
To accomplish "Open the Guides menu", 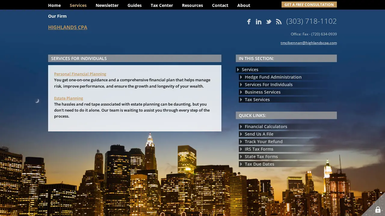I will [x=134, y=5].
